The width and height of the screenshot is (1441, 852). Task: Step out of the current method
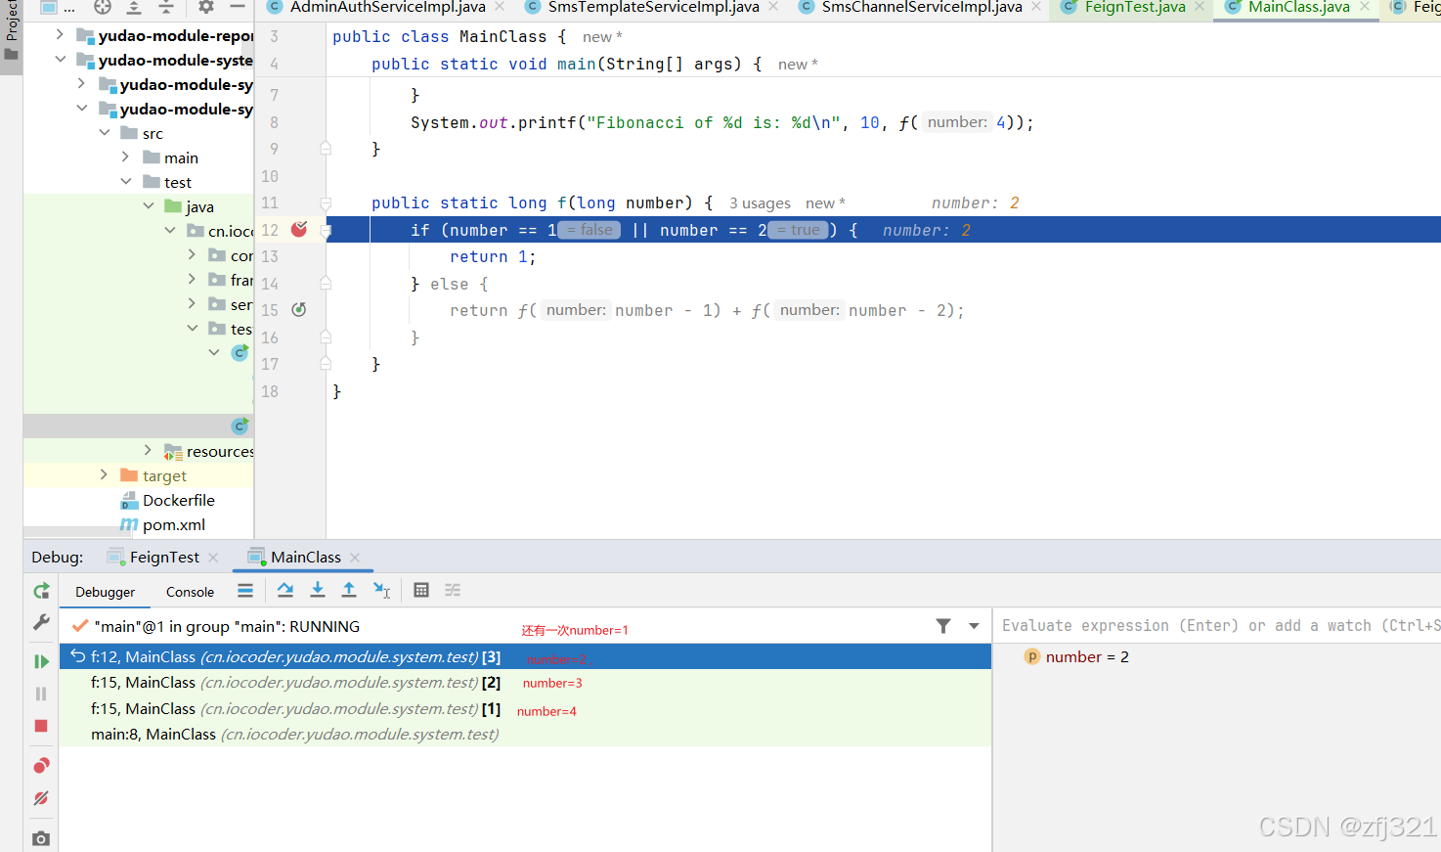tap(349, 590)
